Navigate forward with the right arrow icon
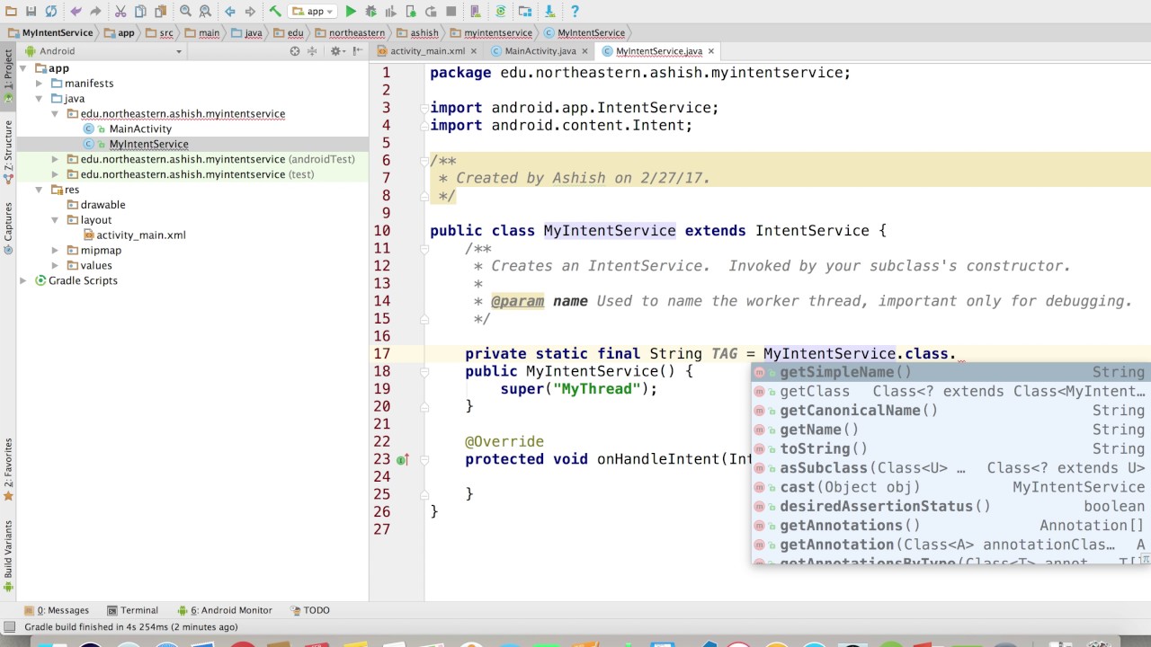This screenshot has width=1151, height=647. coord(250,12)
